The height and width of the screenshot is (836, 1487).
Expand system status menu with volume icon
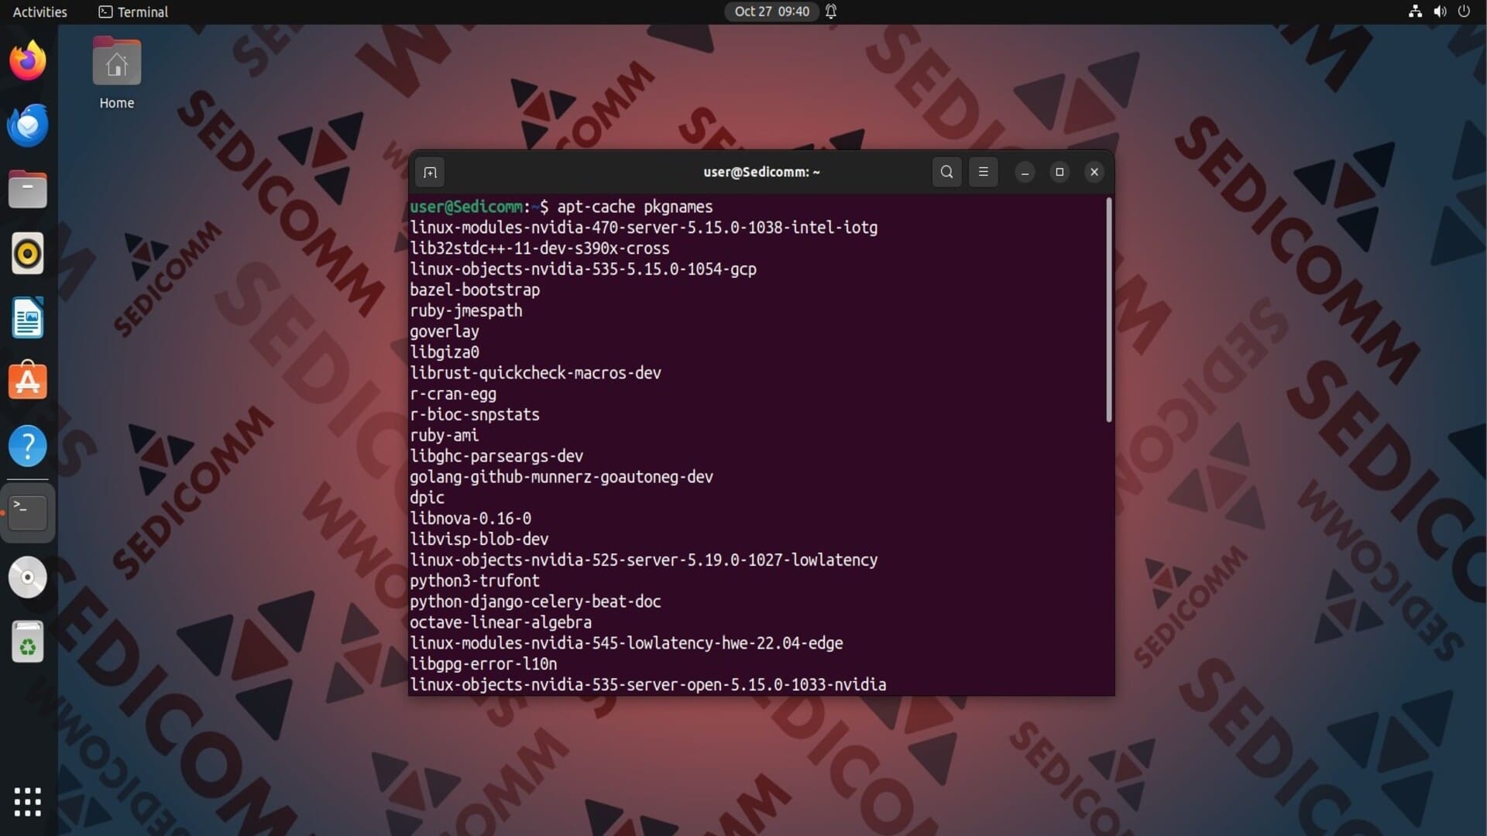(x=1439, y=12)
